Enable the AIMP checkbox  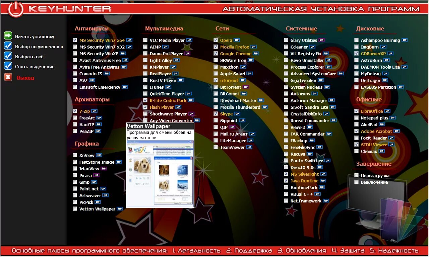coord(145,47)
